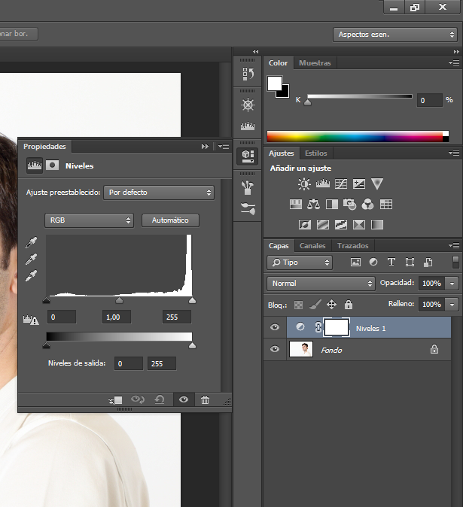This screenshot has width=463, height=507.
Task: Click the histogram recalculate warning icon
Action: [31, 320]
